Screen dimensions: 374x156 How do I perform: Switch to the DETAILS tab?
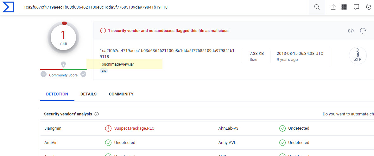click(x=88, y=94)
